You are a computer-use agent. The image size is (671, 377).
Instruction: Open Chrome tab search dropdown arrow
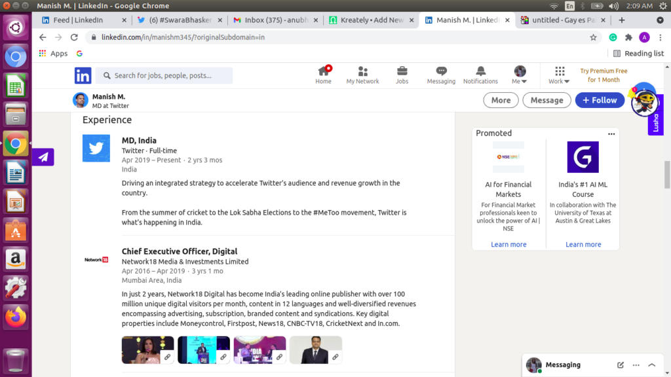660,20
